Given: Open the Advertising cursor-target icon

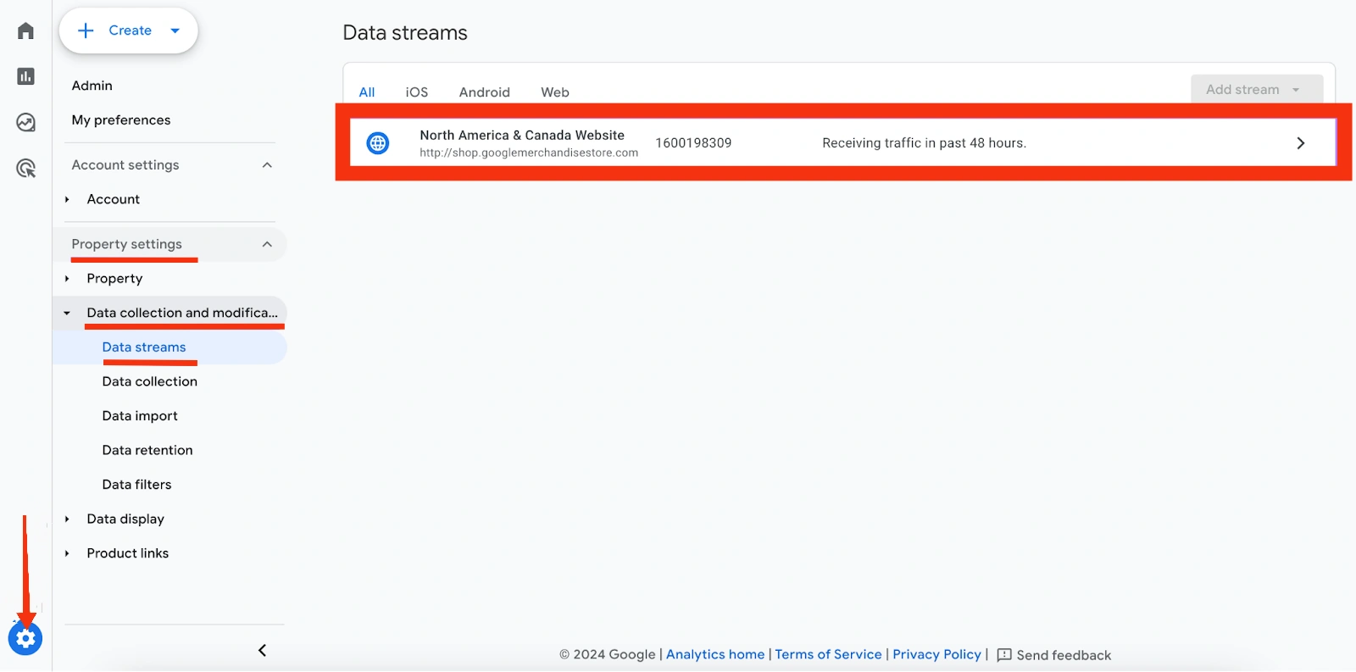Looking at the screenshot, I should (25, 168).
